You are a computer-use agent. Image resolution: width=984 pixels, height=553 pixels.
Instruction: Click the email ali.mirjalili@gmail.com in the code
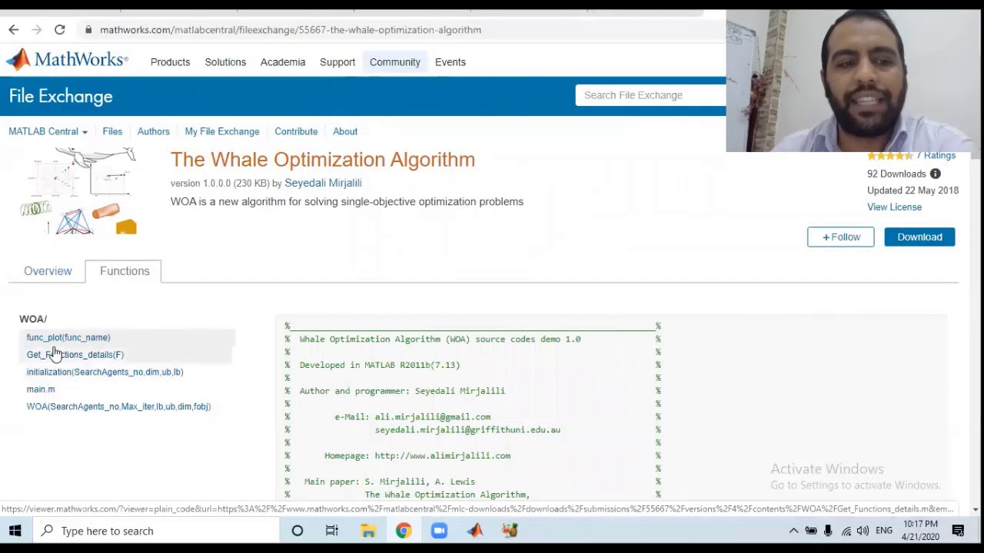pos(433,417)
